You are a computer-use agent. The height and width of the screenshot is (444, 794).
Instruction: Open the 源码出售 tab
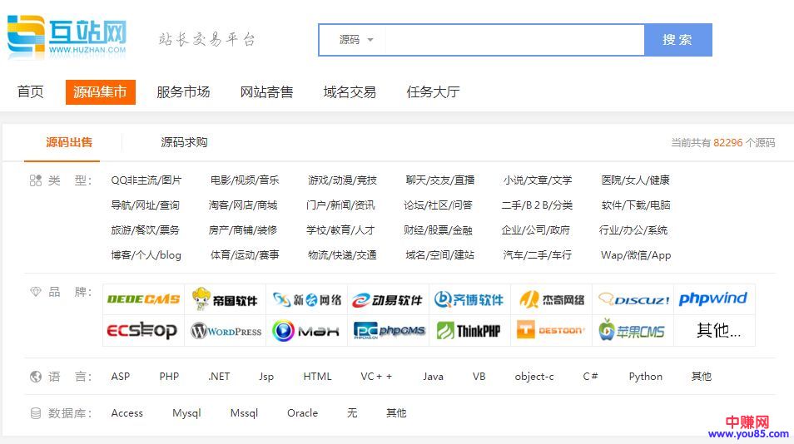pos(69,142)
